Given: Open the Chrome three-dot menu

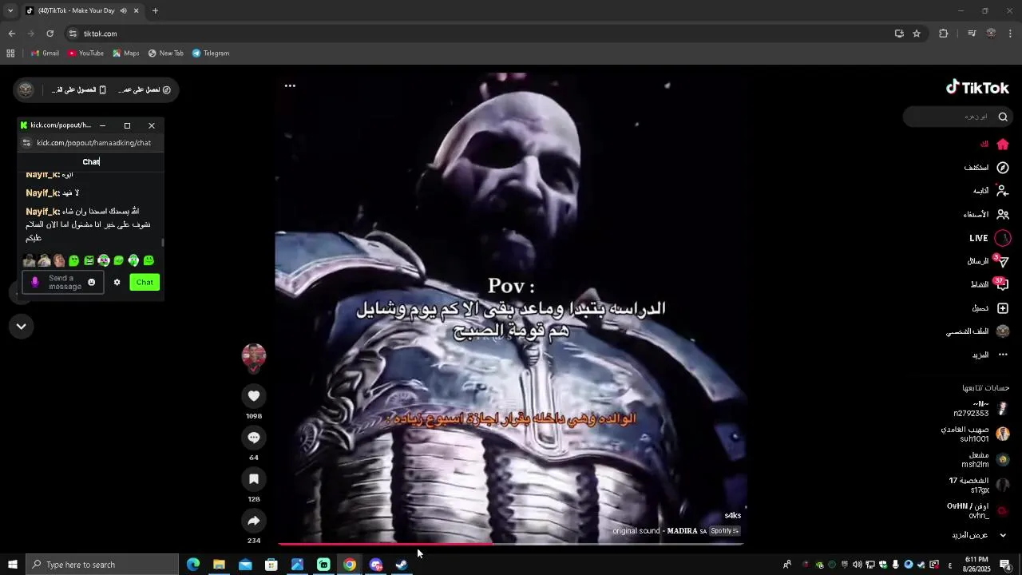Looking at the screenshot, I should (1010, 34).
